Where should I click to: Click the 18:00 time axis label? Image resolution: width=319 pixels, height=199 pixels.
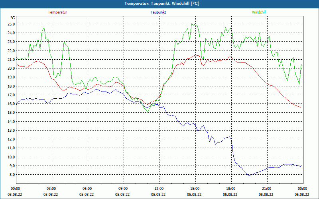pyautogui.click(x=231, y=189)
